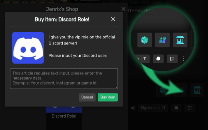Viewport: 208px width, 130px height.
Task: Toggle the dimmed notification bell beside Siguiendo
Action: 176,108
